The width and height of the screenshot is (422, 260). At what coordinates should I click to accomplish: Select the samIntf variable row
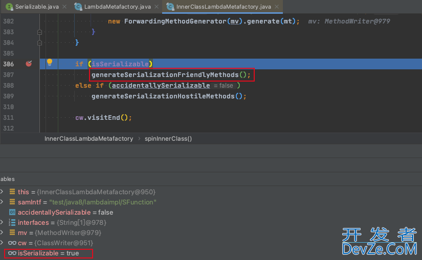211,202
